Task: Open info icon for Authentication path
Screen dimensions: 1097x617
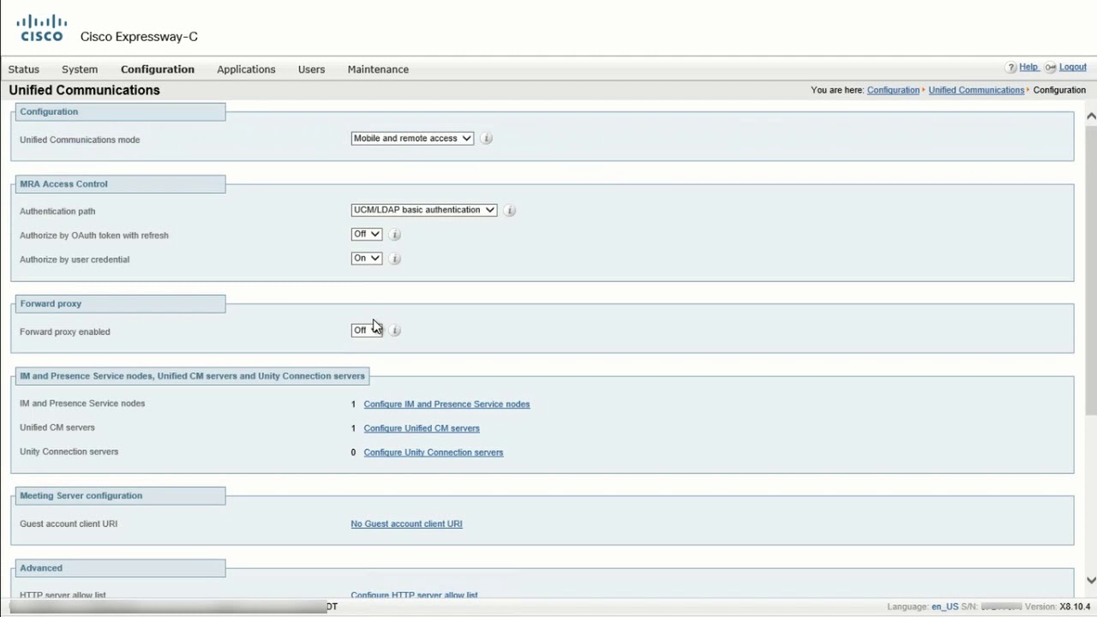Action: coord(509,210)
